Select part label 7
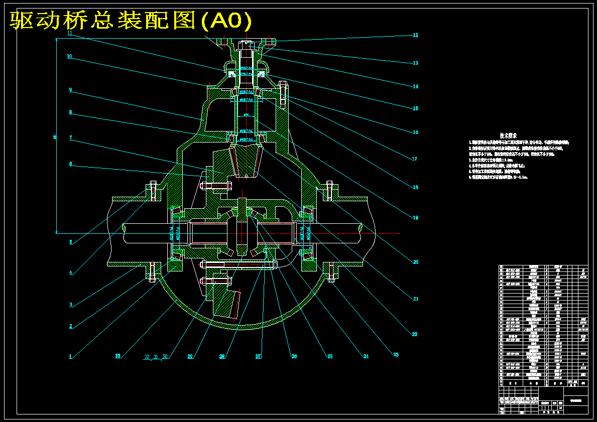The height and width of the screenshot is (422, 597). tap(71, 138)
